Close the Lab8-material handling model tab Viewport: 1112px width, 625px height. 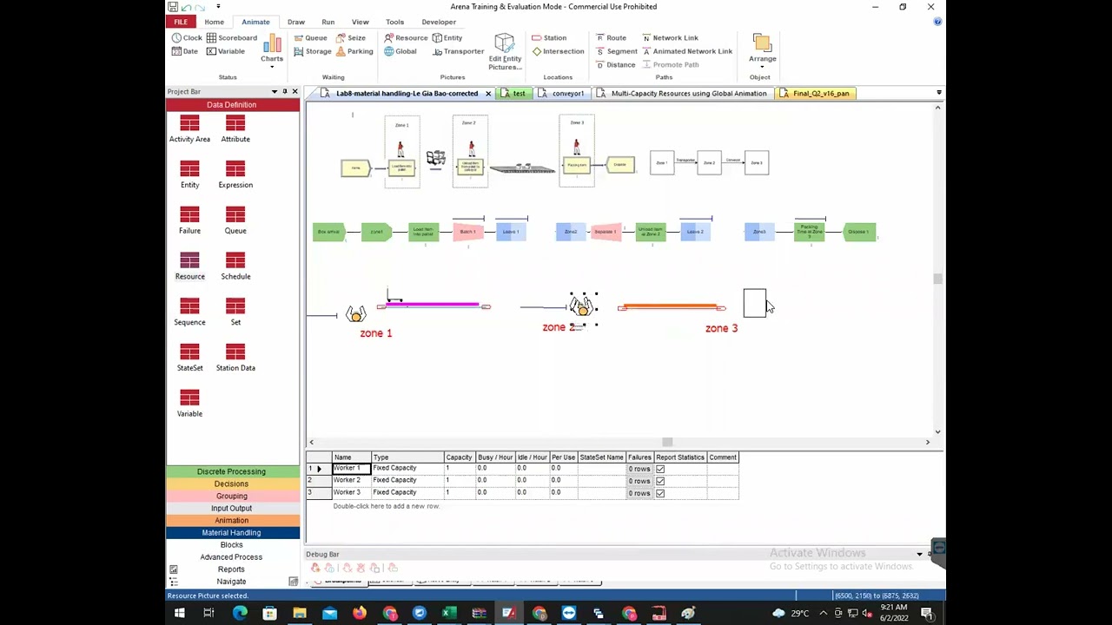tap(488, 93)
